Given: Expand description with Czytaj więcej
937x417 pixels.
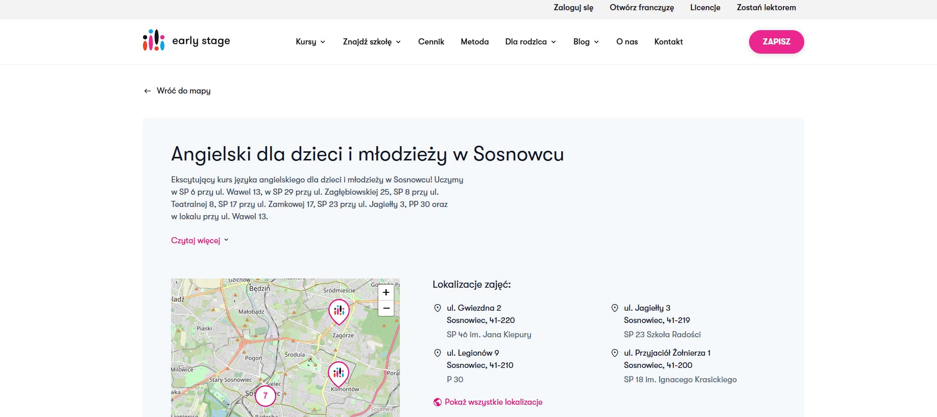Looking at the screenshot, I should coord(200,241).
